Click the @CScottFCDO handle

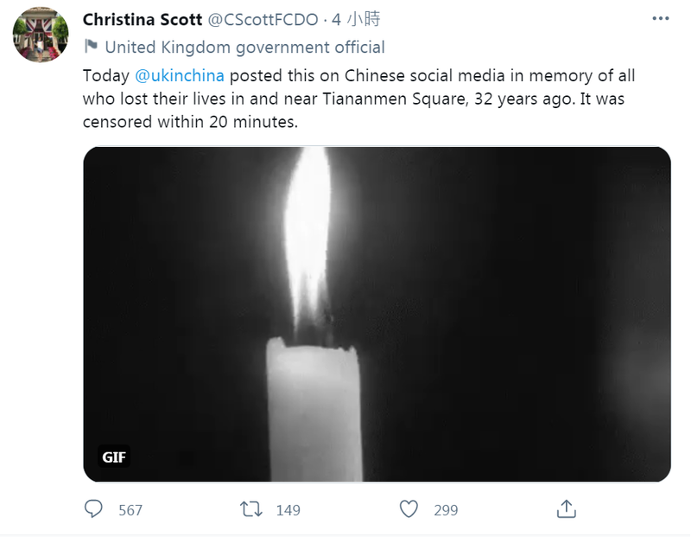(x=263, y=19)
